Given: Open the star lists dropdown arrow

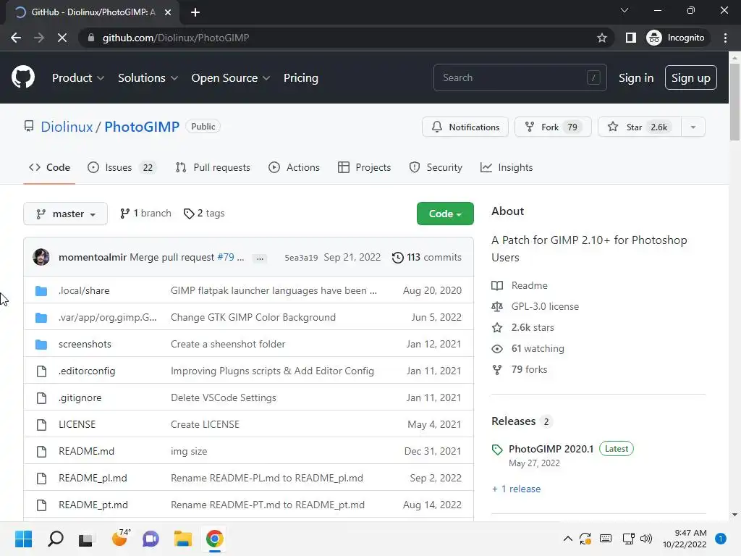Looking at the screenshot, I should 693,127.
